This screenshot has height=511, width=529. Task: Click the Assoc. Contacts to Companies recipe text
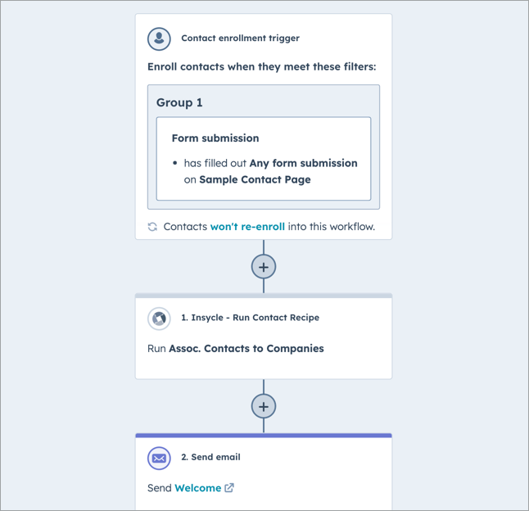point(246,349)
